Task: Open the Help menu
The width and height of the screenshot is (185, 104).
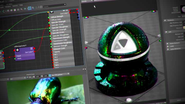Action: click(x=21, y=5)
